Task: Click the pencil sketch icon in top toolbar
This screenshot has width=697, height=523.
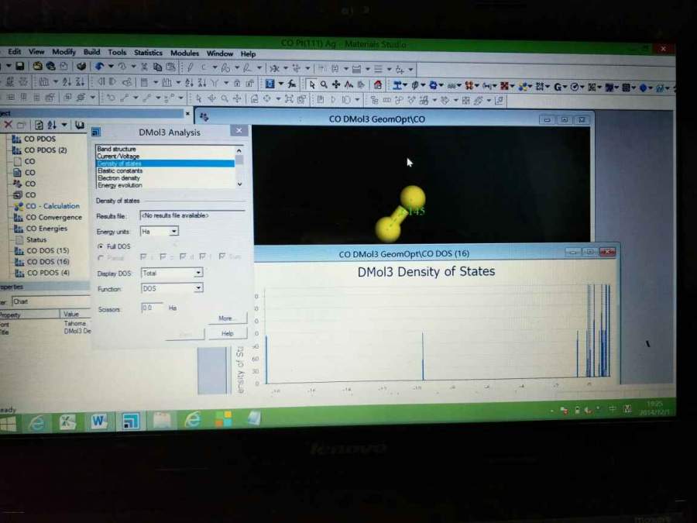Action: 191,67
